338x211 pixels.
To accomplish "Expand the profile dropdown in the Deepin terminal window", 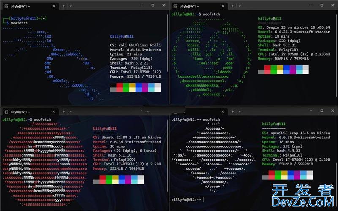I will click(x=240, y=6).
